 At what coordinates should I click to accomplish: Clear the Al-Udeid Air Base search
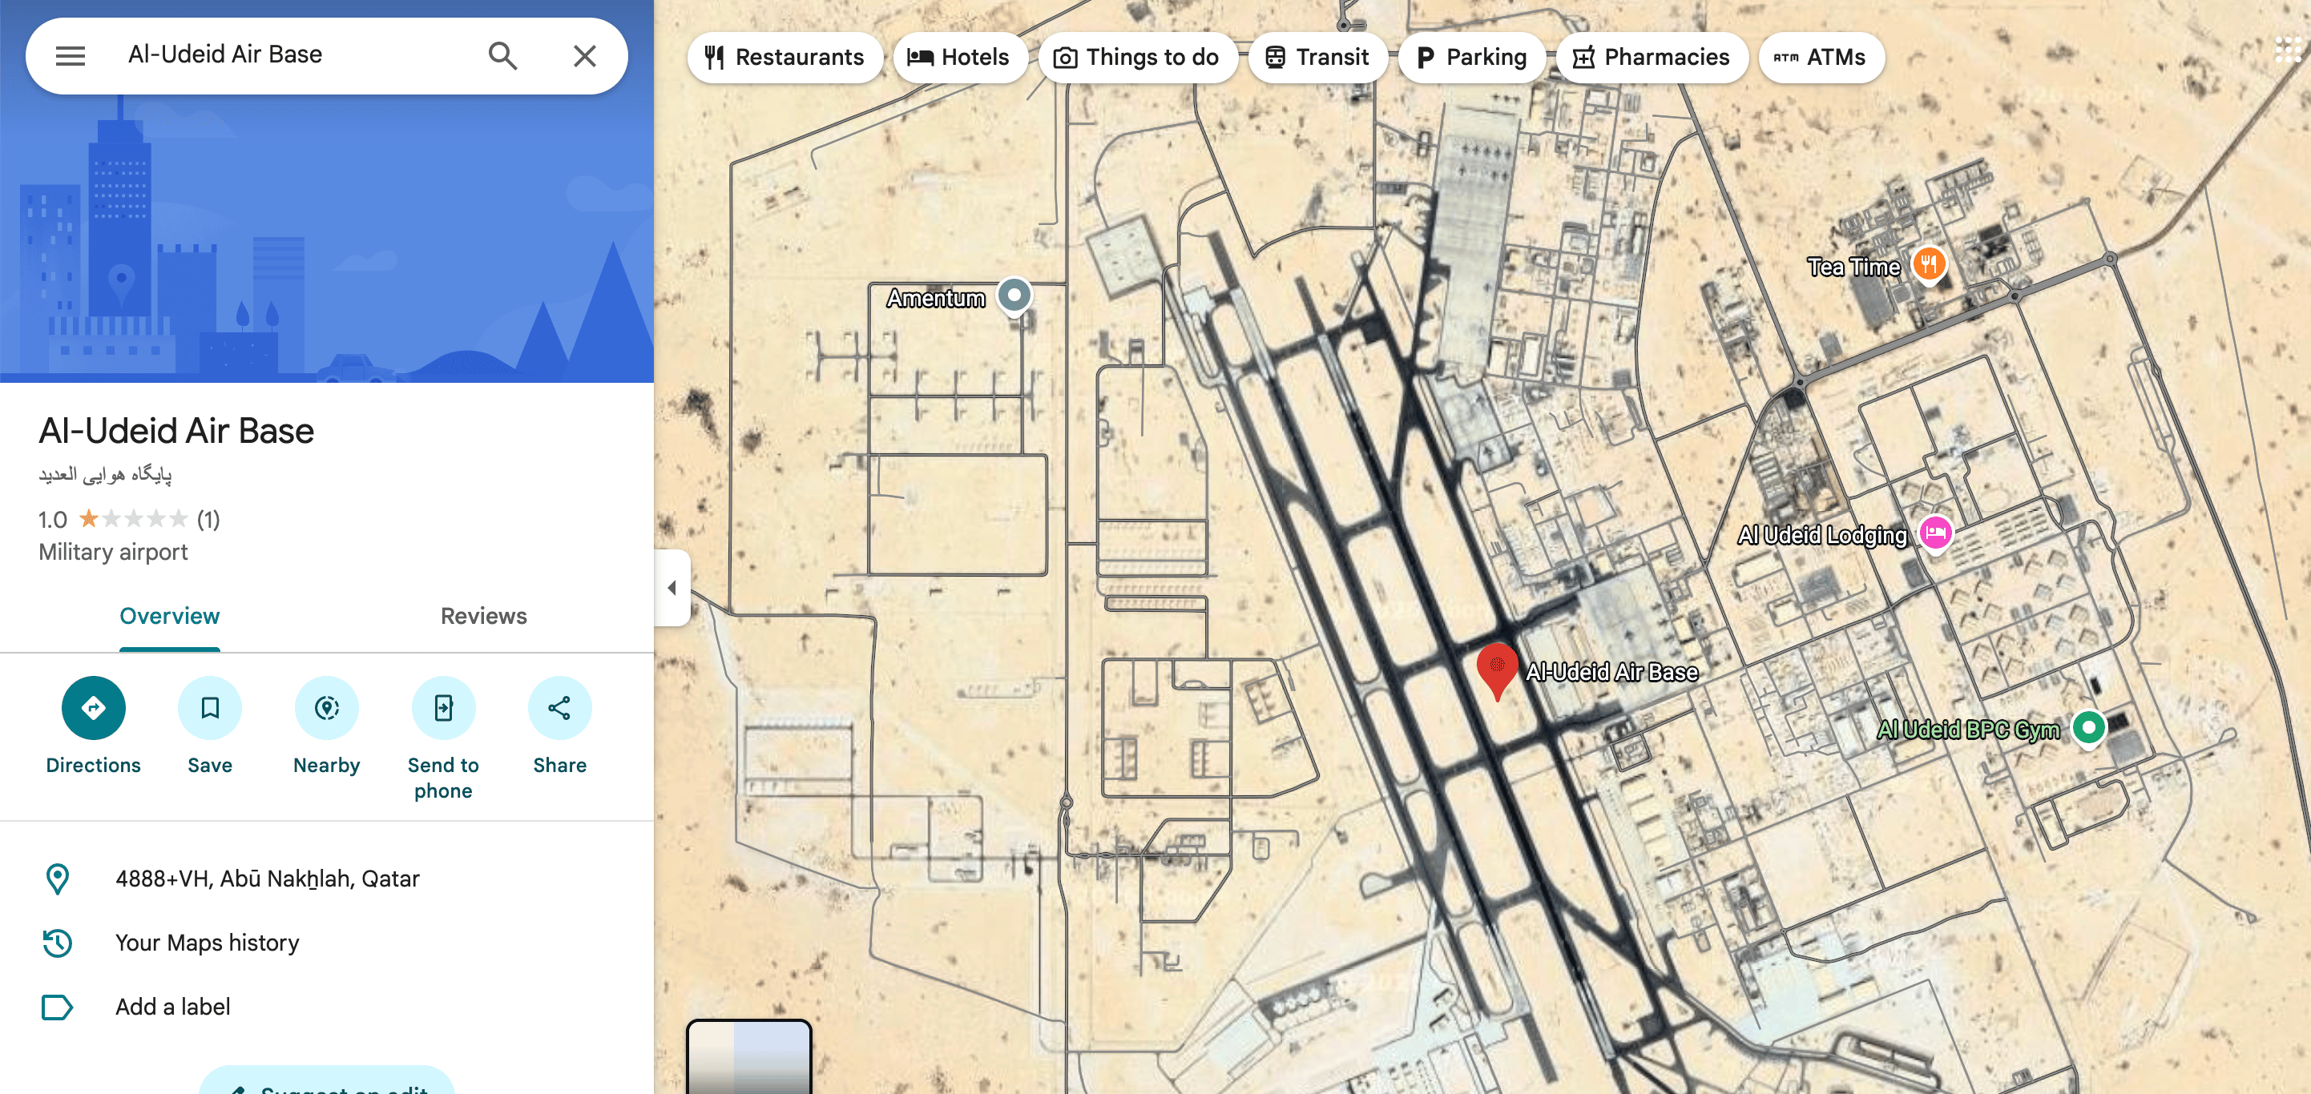point(585,55)
